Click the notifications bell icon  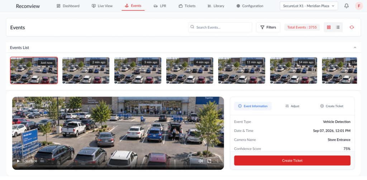(x=347, y=6)
